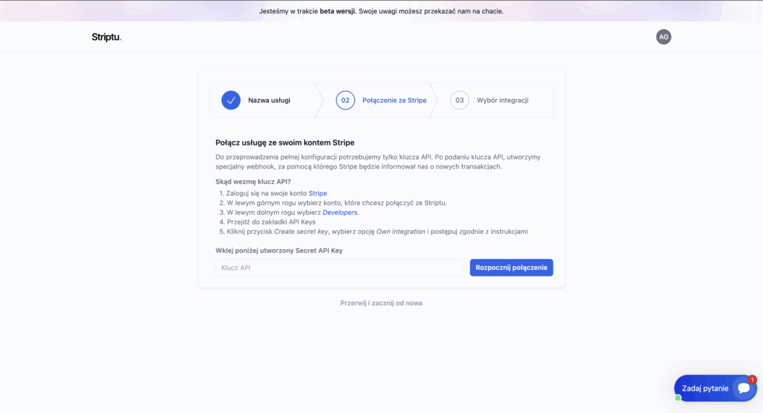Screen dimensions: 763x413
Task: Click the red chat notification badge
Action: tap(753, 379)
